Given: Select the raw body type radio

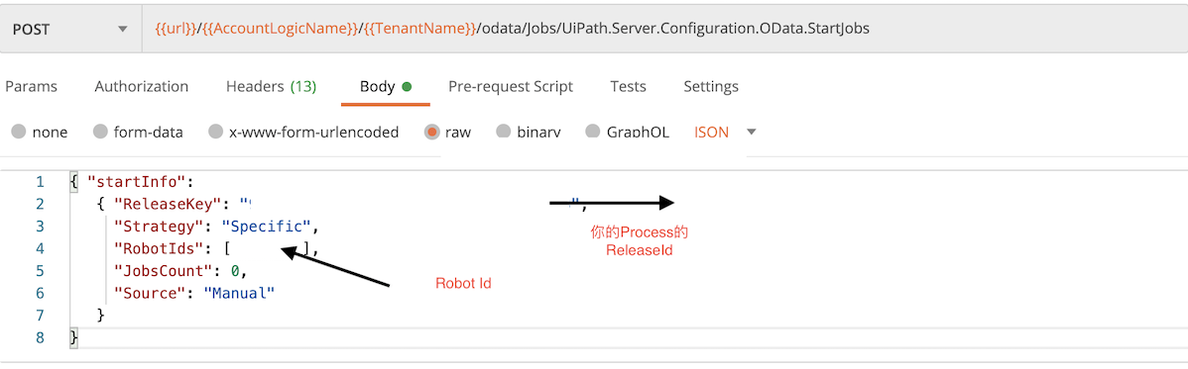Looking at the screenshot, I should tap(432, 133).
